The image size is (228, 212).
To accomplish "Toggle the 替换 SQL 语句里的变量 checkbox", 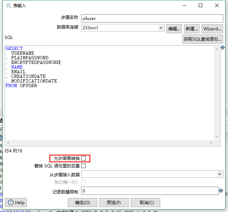I will pos(84,166).
